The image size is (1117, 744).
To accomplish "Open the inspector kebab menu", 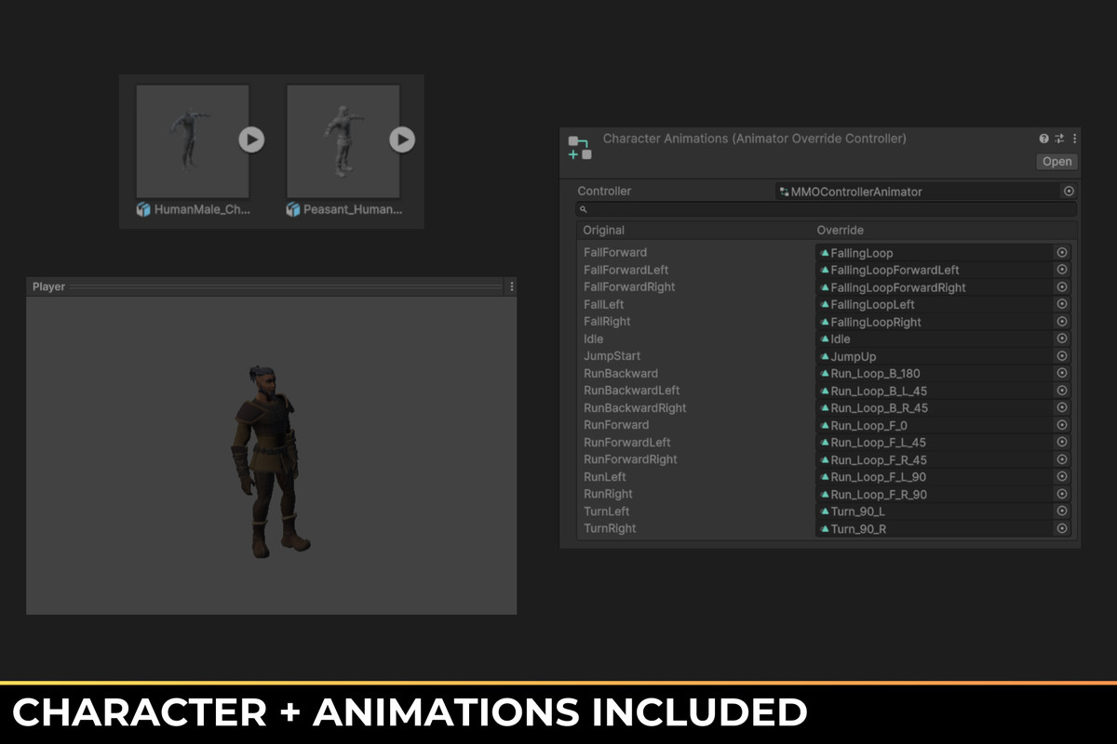I will click(x=1074, y=139).
